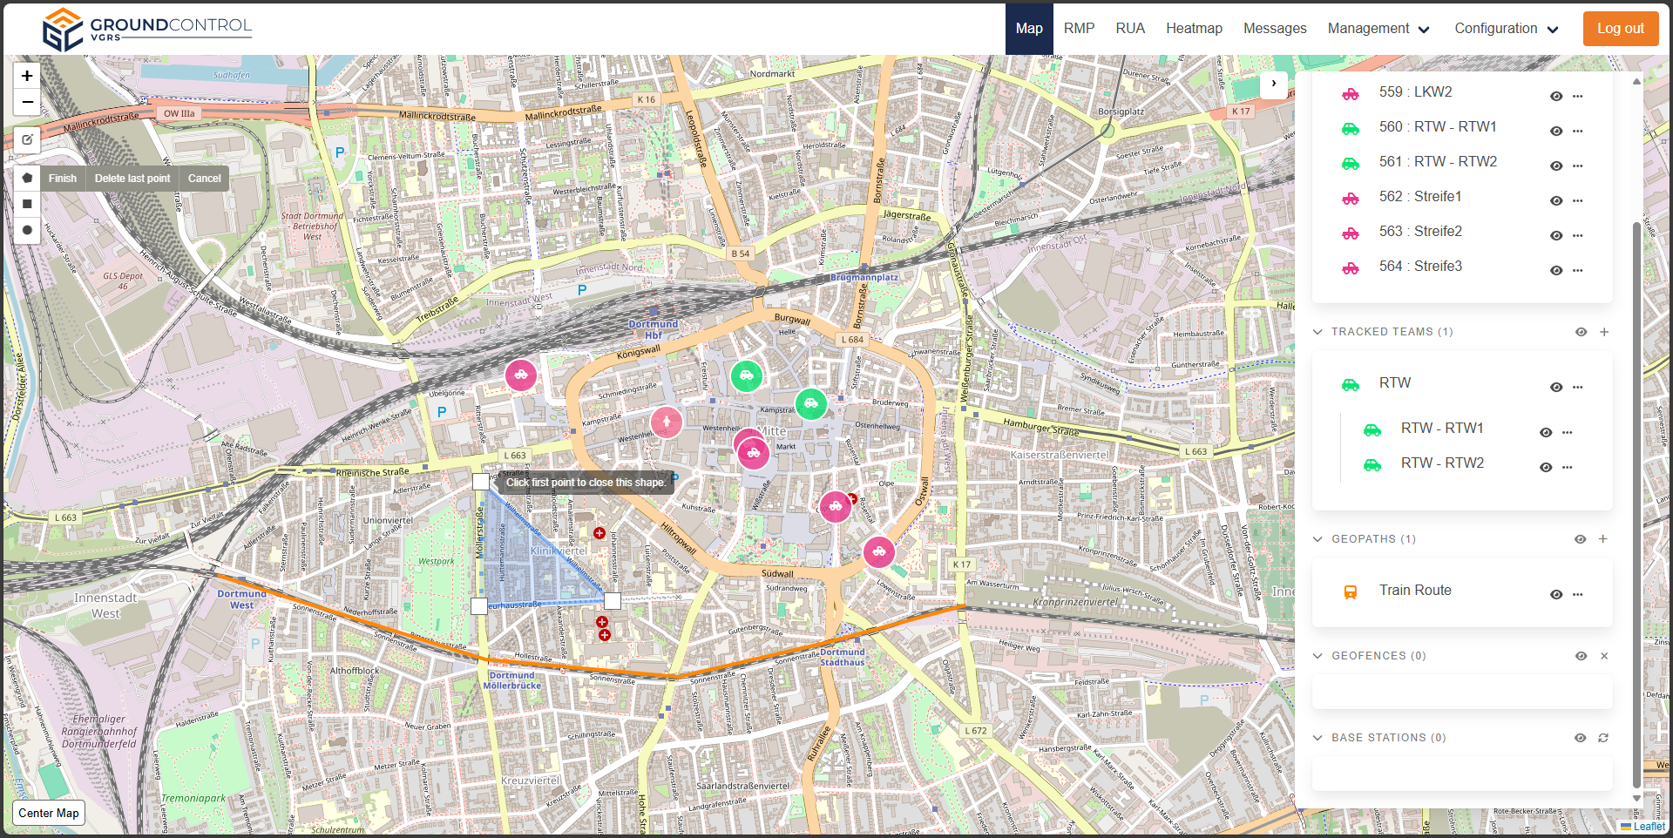The width and height of the screenshot is (1673, 838).
Task: Hide the Train Route geopath
Action: pyautogui.click(x=1556, y=594)
